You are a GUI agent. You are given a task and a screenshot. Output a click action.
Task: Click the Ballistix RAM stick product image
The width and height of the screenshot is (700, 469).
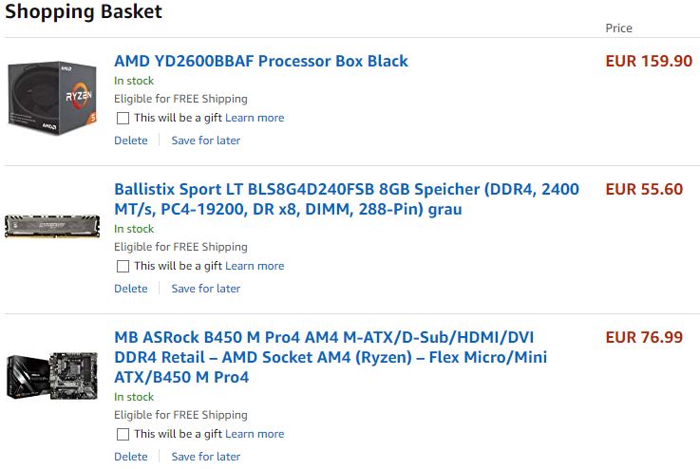tap(52, 226)
